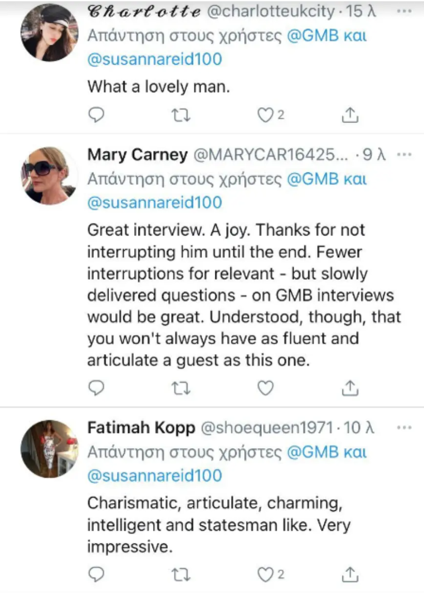Open @GMB mention in Mary Carney's tweet
The width and height of the screenshot is (424, 593).
tap(313, 179)
